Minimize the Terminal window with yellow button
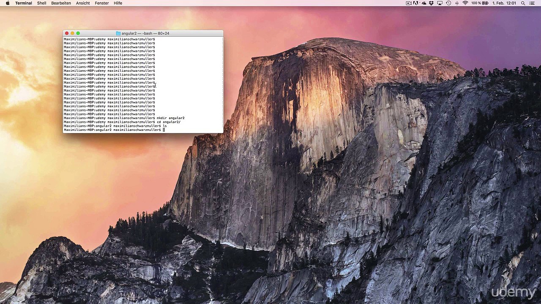The height and width of the screenshot is (304, 541). click(72, 33)
